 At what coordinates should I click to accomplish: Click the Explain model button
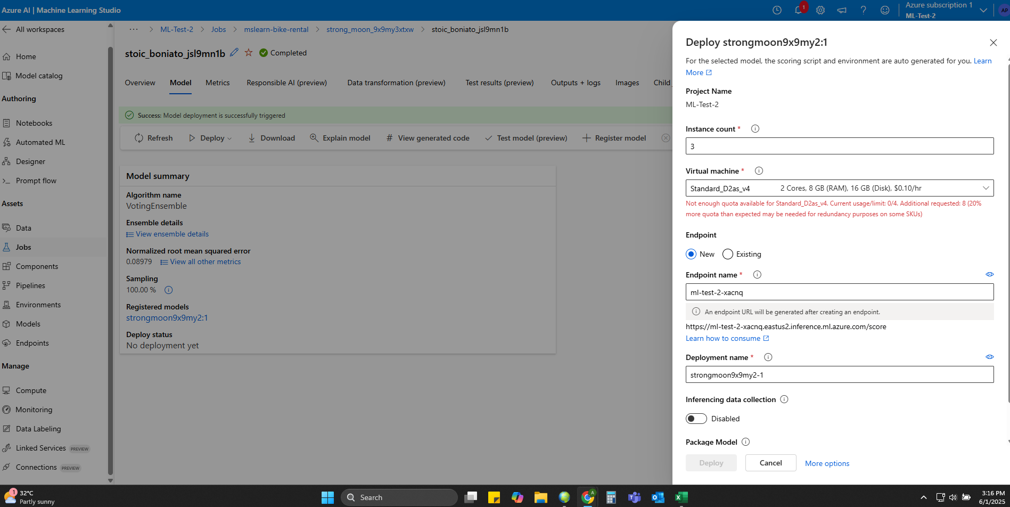340,138
